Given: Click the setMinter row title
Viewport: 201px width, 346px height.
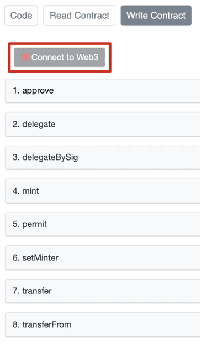Looking at the screenshot, I should coord(35,258).
